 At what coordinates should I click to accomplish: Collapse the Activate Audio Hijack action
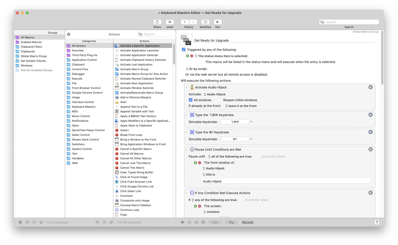187,87
